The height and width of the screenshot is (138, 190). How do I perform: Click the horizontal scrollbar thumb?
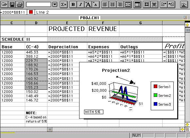point(50,130)
